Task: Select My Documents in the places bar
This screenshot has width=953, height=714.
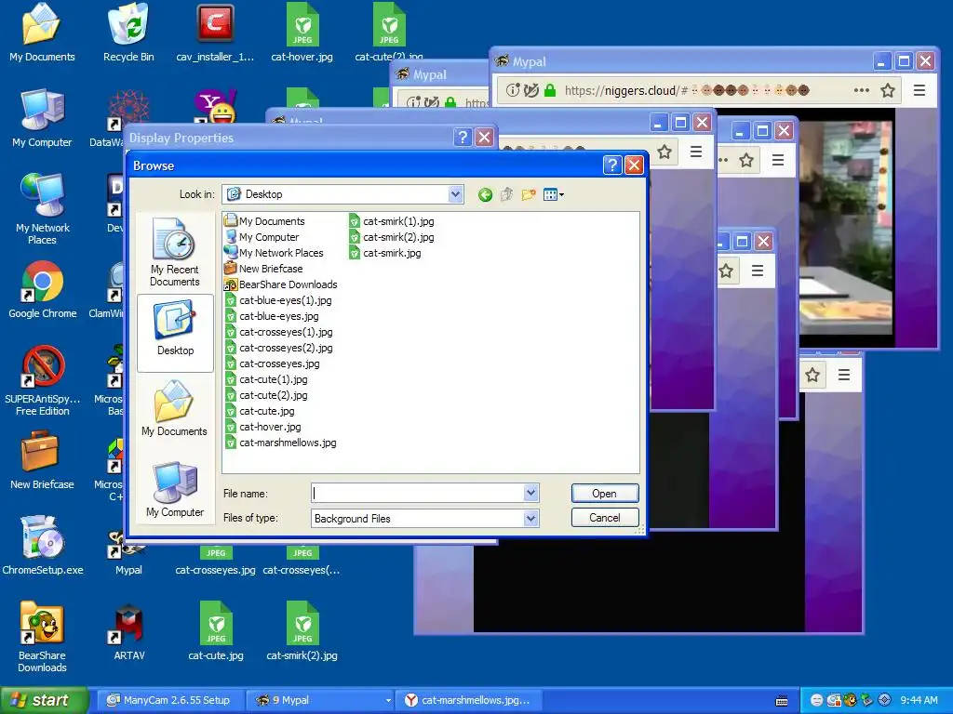Action: pos(174,408)
